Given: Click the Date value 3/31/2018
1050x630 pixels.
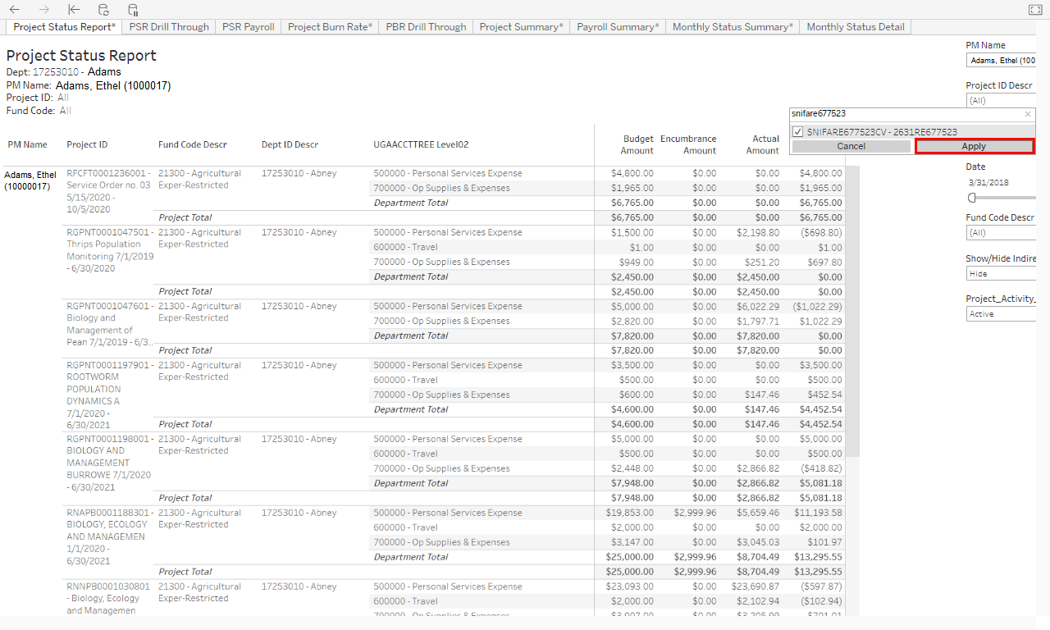Looking at the screenshot, I should point(988,182).
